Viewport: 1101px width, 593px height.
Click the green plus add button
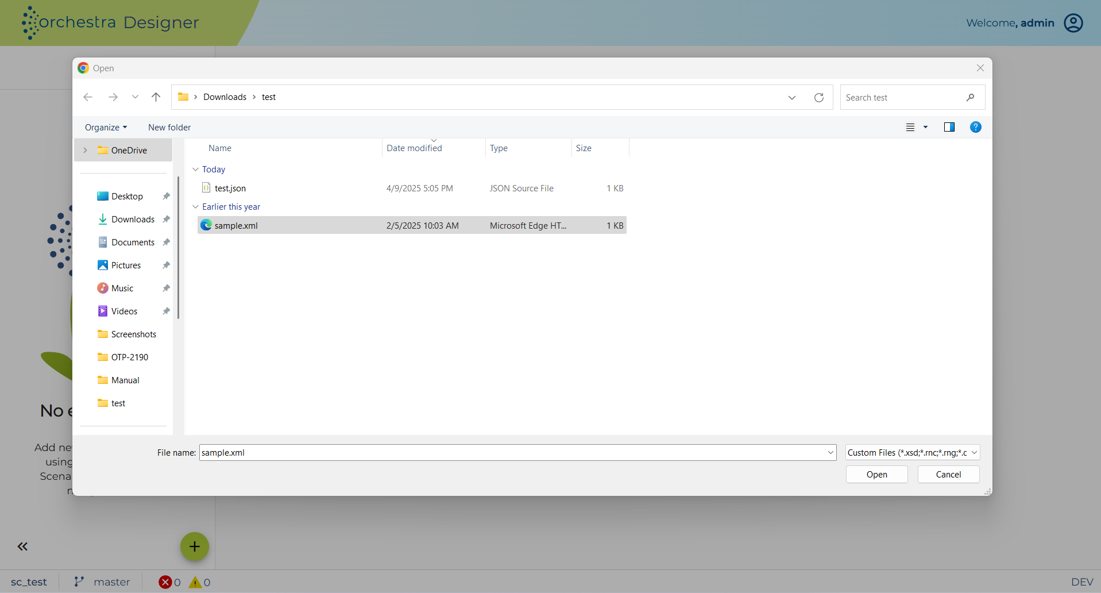tap(195, 546)
